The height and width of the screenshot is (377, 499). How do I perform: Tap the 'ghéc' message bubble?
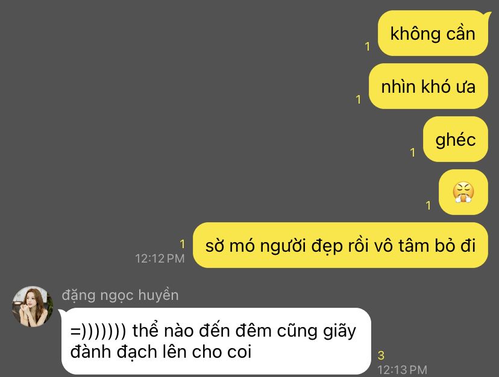click(456, 139)
